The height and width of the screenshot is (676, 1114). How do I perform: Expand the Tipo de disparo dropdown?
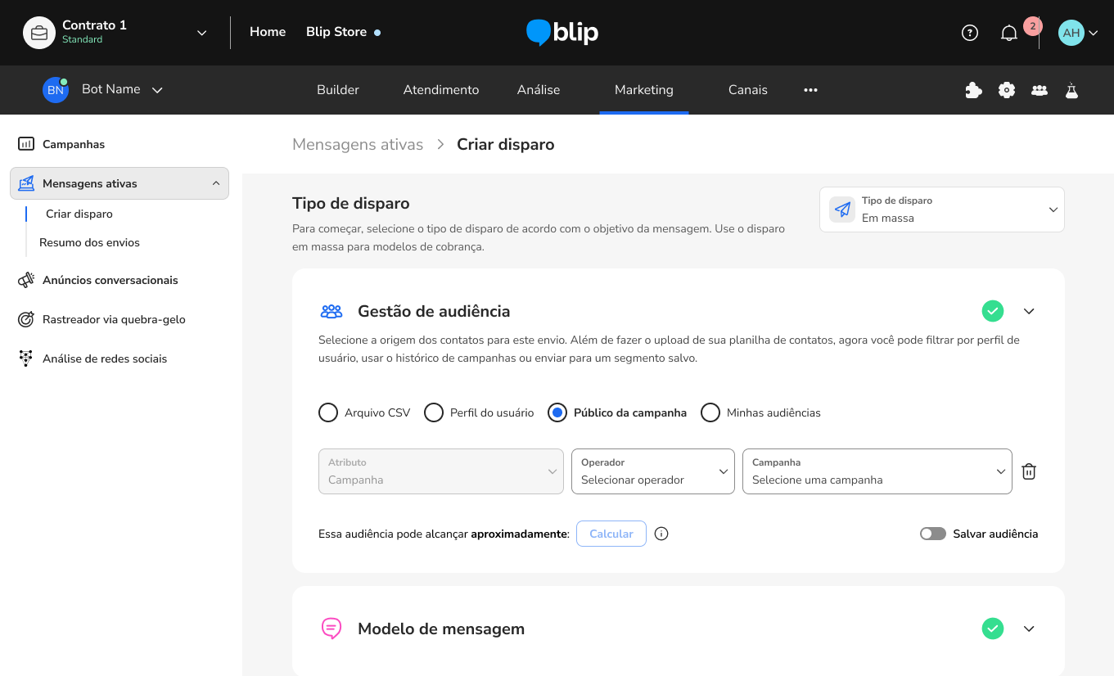pos(941,210)
